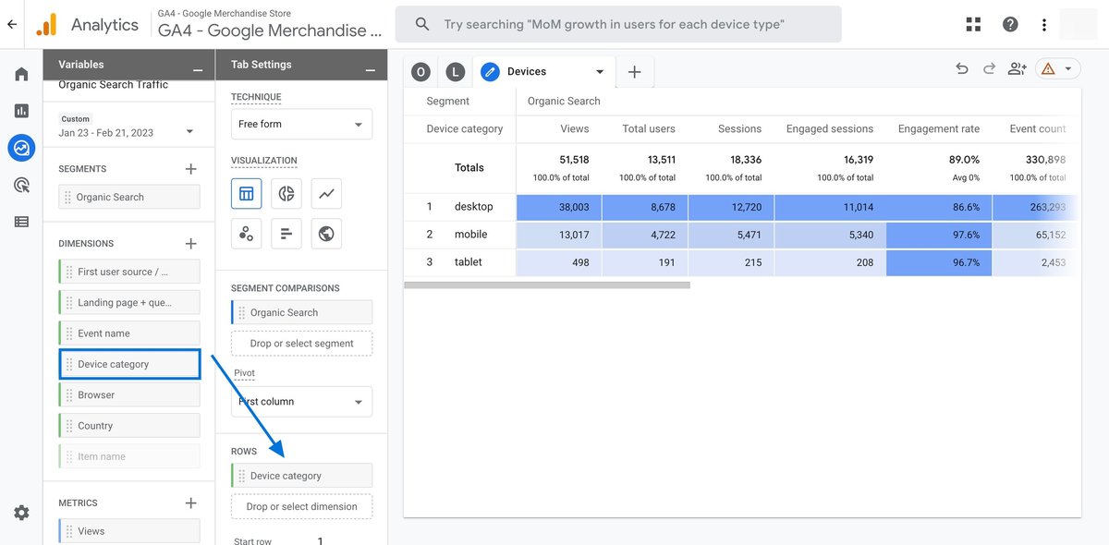Minimize the Variables panel
Screen dimensions: 1109x545
(x=197, y=69)
